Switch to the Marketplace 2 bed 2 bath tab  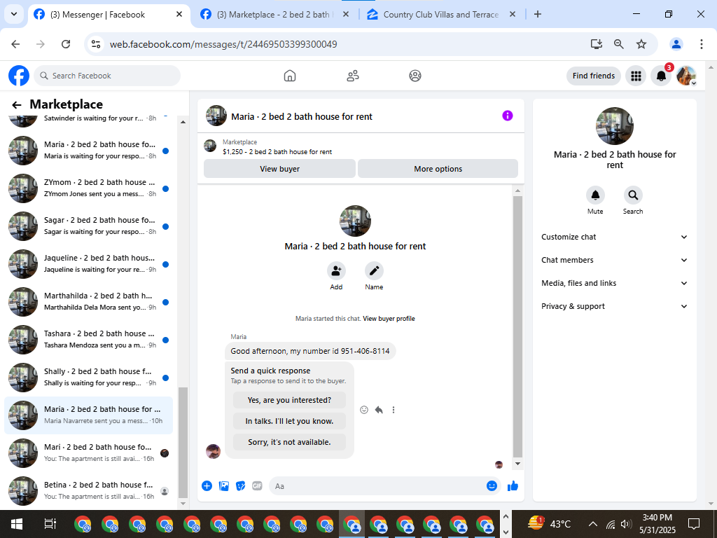tap(274, 15)
